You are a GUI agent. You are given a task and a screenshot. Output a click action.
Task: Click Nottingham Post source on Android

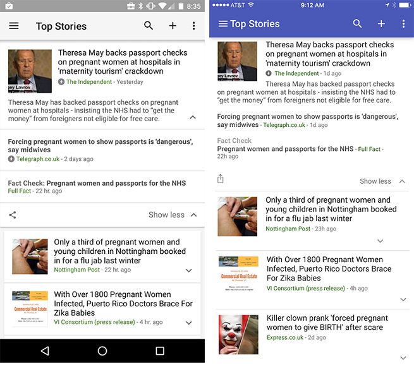pyautogui.click(x=77, y=270)
